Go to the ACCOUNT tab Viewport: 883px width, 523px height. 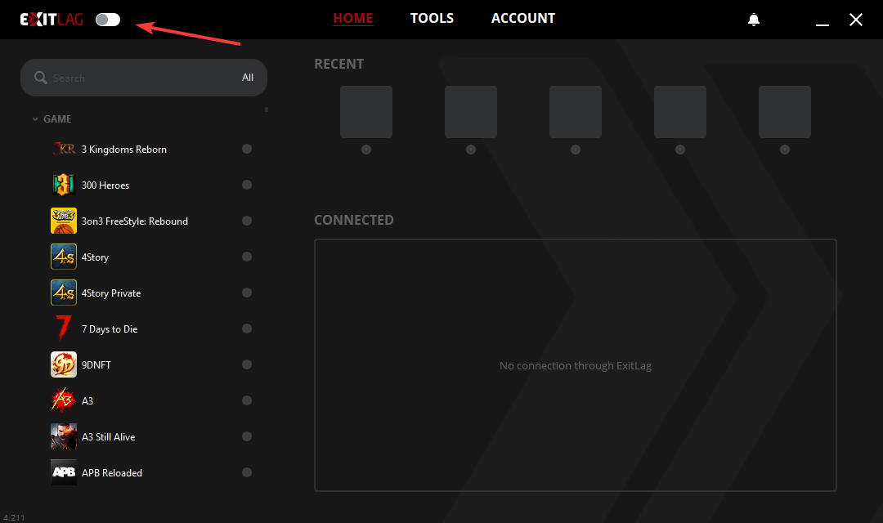pyautogui.click(x=523, y=19)
